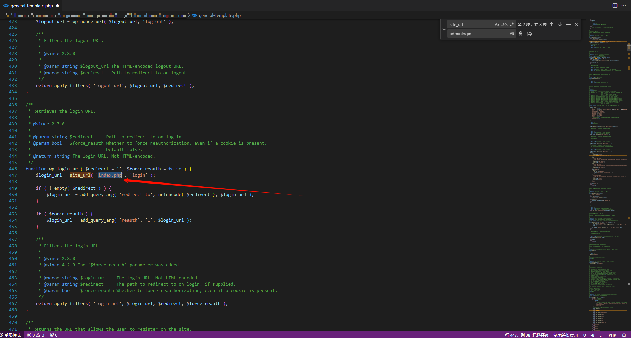Toggle Preserve Case in replace box

(x=512, y=34)
